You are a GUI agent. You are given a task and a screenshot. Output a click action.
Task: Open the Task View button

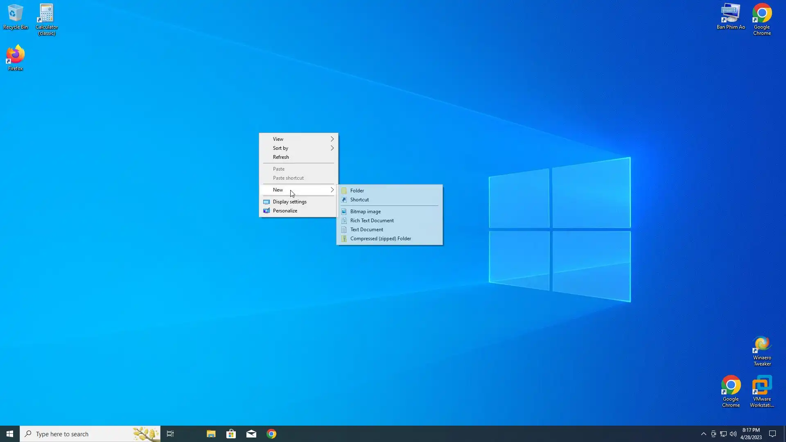[170, 434]
